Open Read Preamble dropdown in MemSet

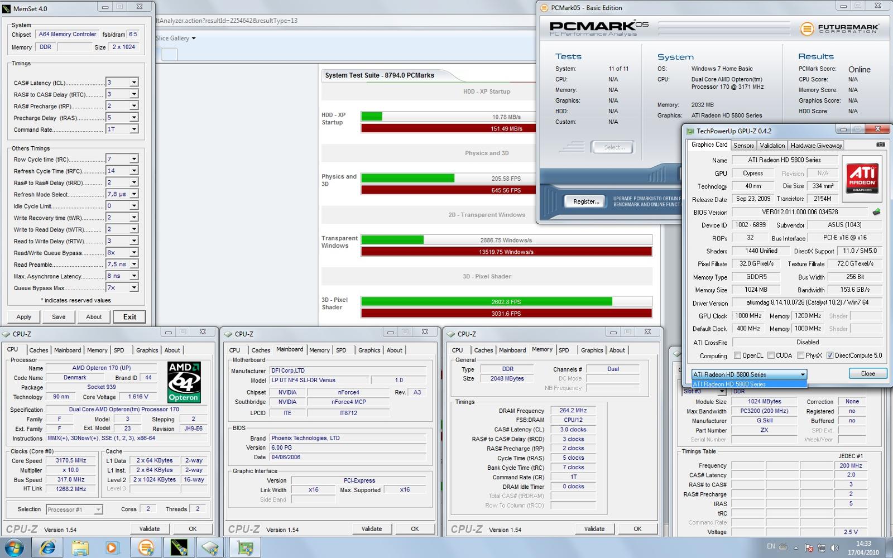134,264
